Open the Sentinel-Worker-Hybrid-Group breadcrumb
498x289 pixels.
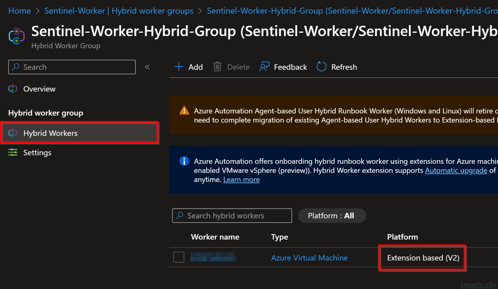(352, 11)
